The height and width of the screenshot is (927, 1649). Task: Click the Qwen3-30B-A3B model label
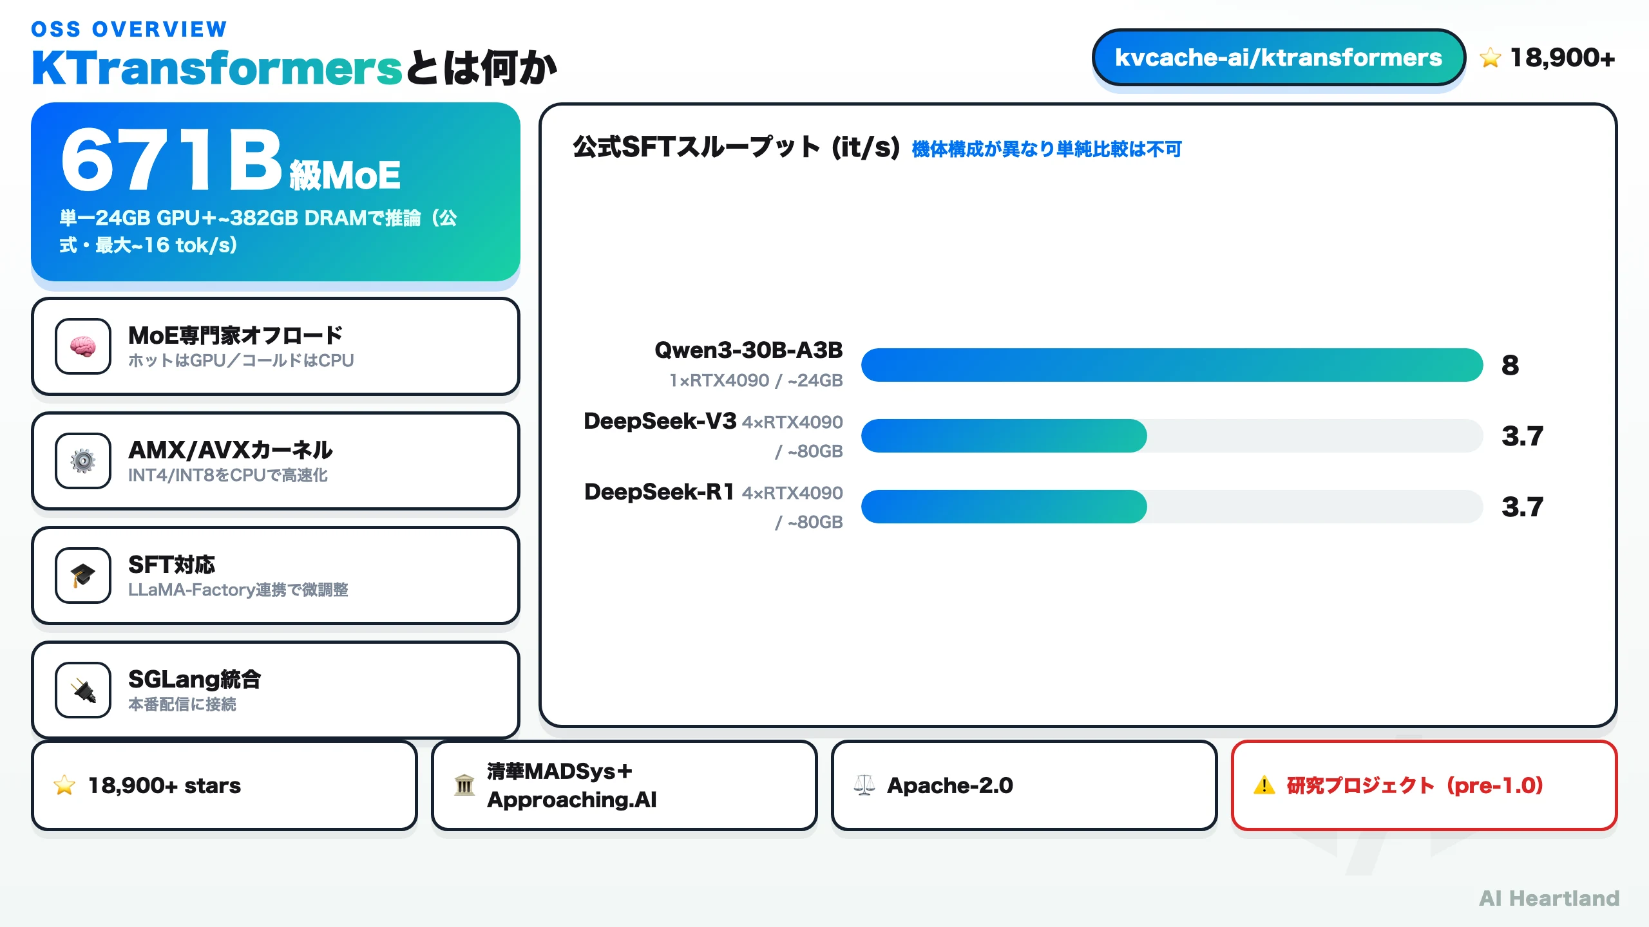(x=748, y=350)
